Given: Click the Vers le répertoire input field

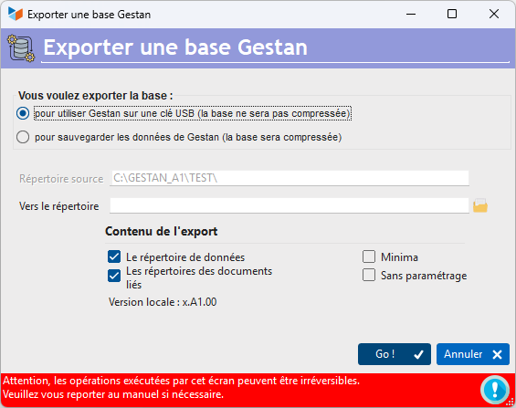Looking at the screenshot, I should 290,205.
